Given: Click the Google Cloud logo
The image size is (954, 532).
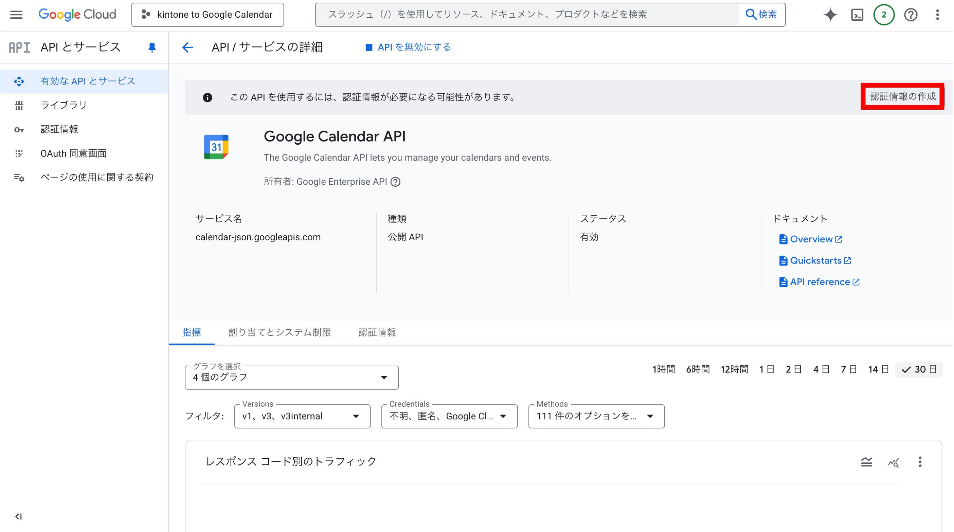Looking at the screenshot, I should click(77, 15).
